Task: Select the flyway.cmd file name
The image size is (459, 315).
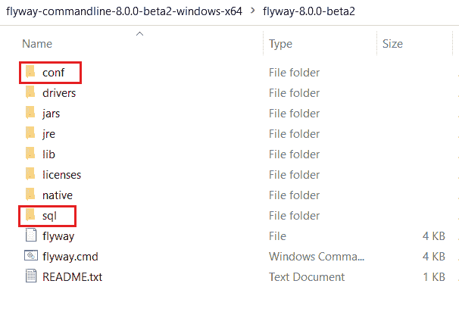Action: [x=70, y=257]
